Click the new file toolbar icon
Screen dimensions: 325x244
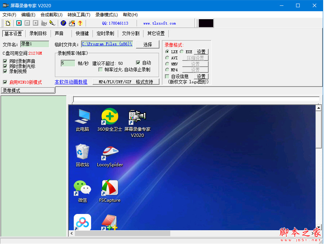(x=8, y=23)
